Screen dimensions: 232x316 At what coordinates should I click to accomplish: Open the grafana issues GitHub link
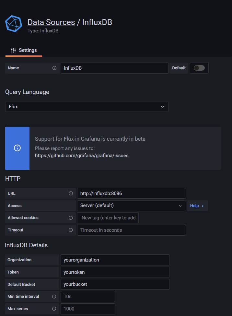tap(82, 156)
